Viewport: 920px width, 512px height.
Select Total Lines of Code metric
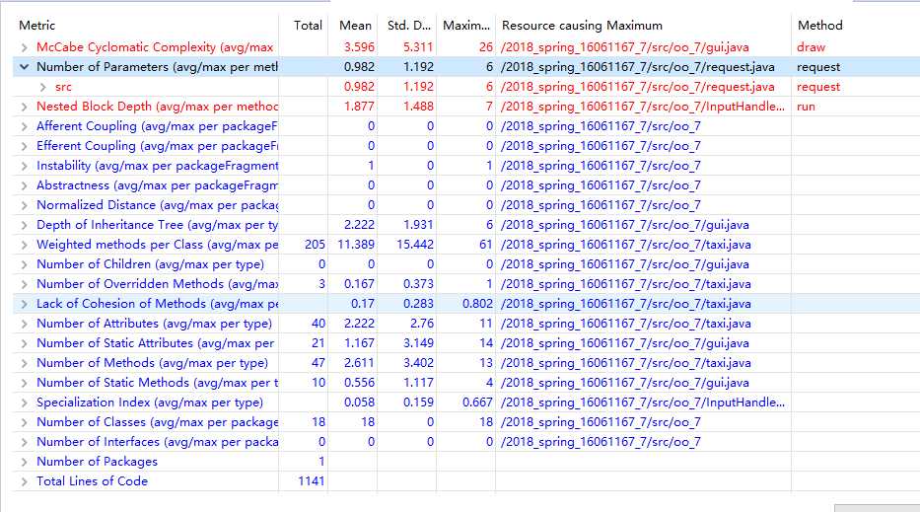[x=92, y=480]
